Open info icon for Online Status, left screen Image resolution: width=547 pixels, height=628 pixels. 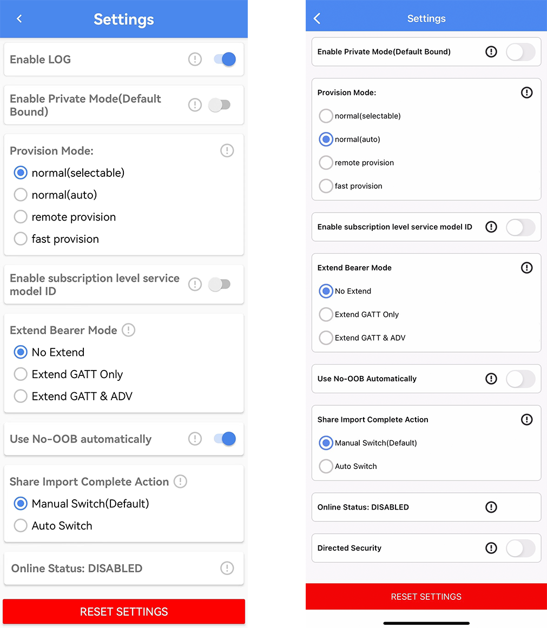(227, 568)
